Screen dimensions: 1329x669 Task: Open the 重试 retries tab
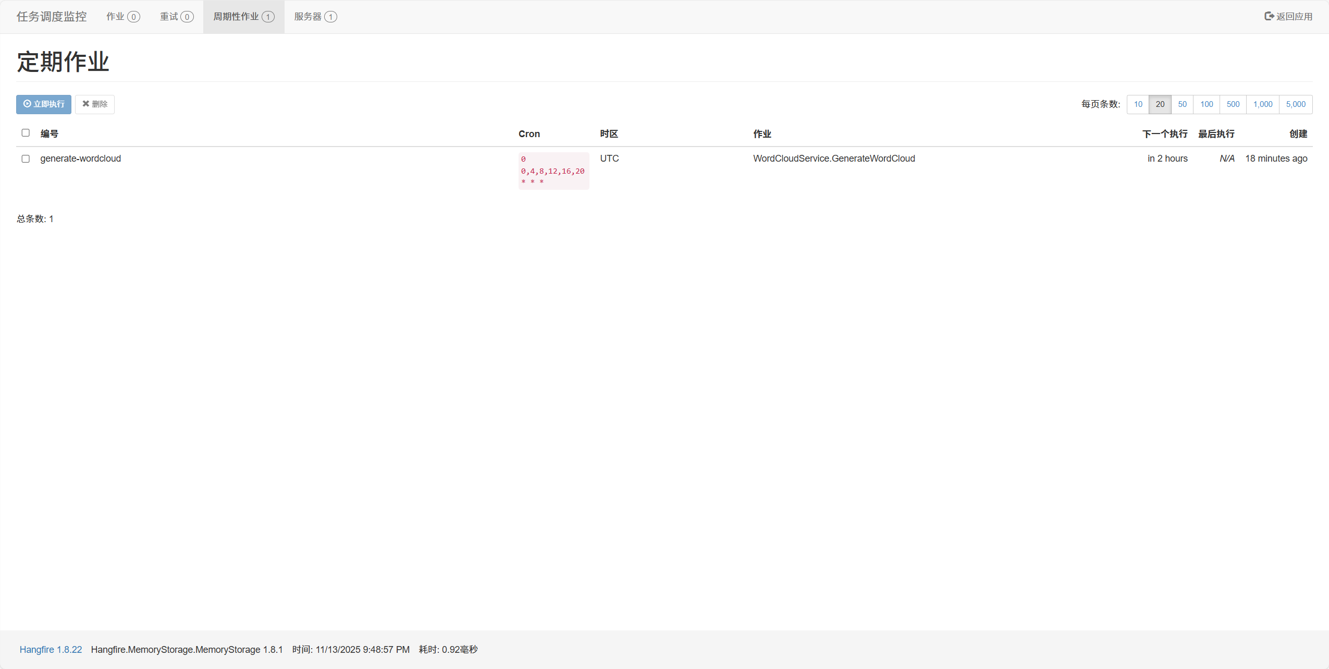click(176, 17)
